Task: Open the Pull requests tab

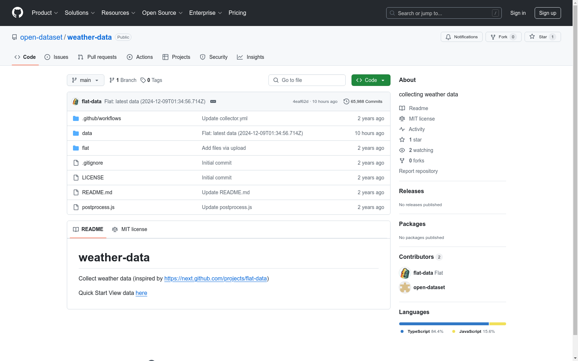Action: (97, 57)
